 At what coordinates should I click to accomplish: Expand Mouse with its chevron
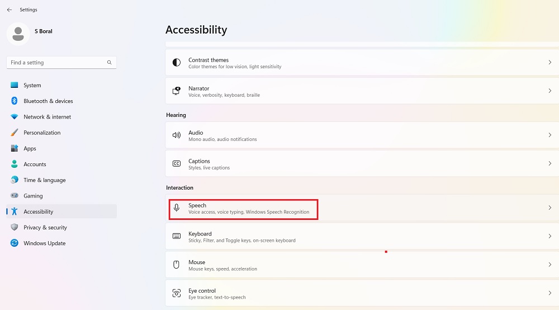pyautogui.click(x=549, y=264)
